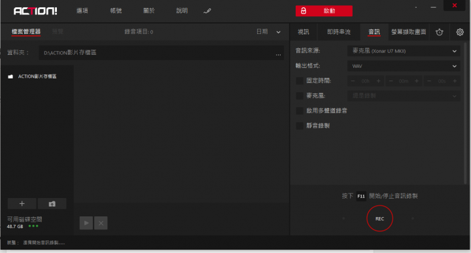Enable 啟用多聲道錄音 checkbox
Viewport: 471px width, 253px height.
300,110
